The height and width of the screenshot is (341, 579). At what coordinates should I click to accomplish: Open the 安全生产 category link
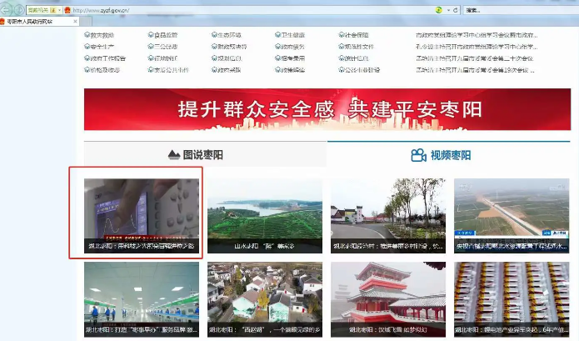click(x=104, y=47)
